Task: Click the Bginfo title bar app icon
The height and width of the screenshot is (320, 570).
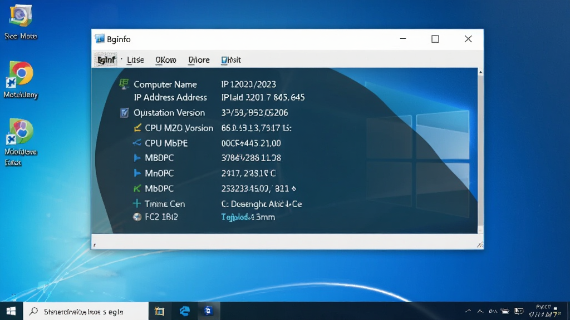Action: tap(100, 39)
